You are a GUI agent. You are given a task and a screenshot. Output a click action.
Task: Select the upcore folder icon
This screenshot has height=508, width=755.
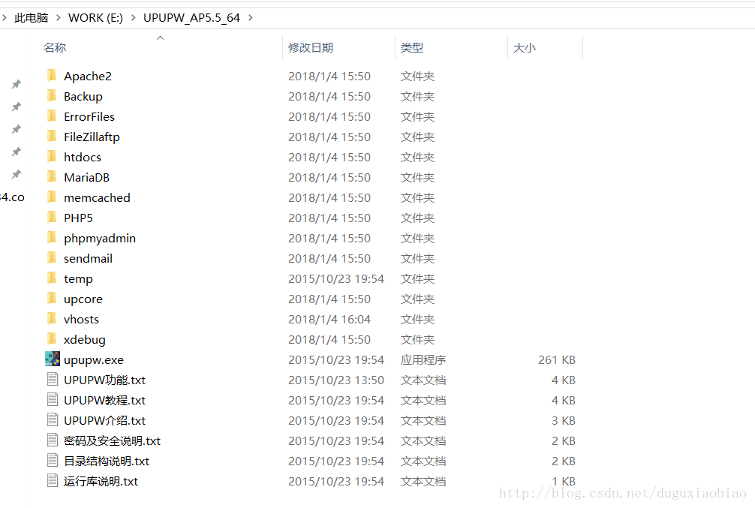52,298
